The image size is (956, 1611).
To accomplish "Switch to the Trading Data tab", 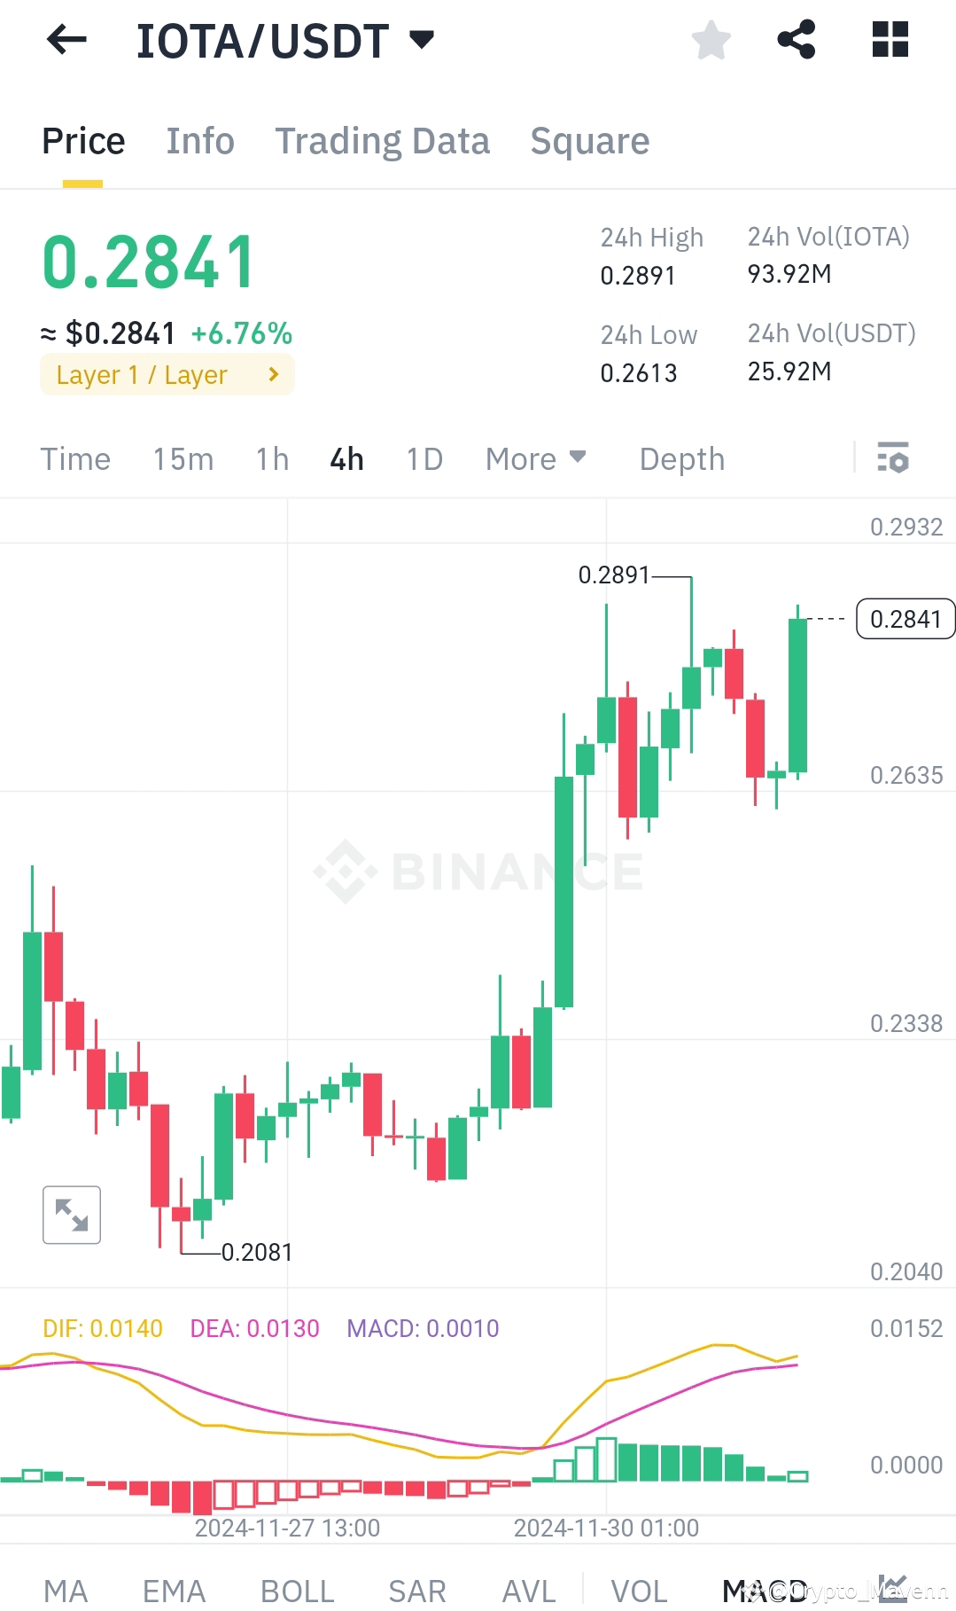I will pyautogui.click(x=383, y=140).
